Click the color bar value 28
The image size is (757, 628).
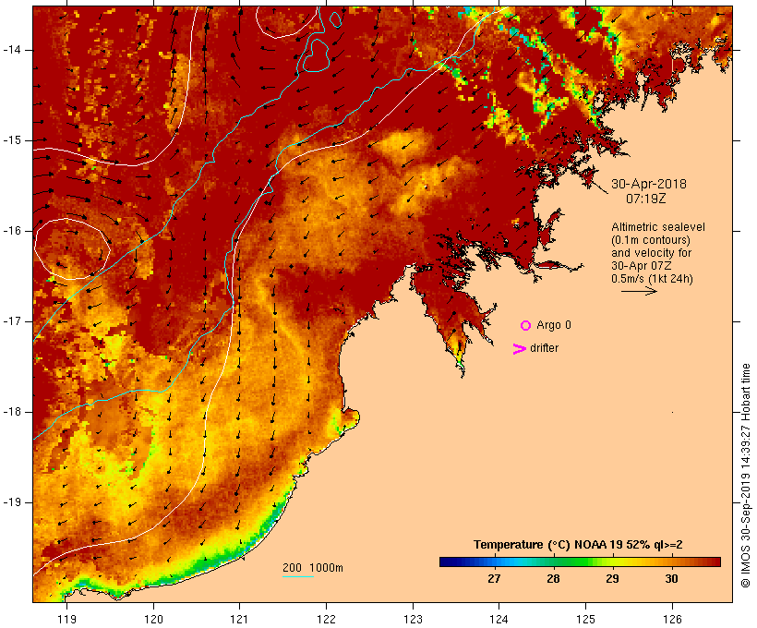553,578
